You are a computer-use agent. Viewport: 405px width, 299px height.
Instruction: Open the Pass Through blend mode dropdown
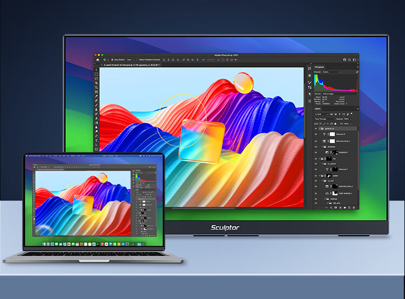tap(323, 118)
